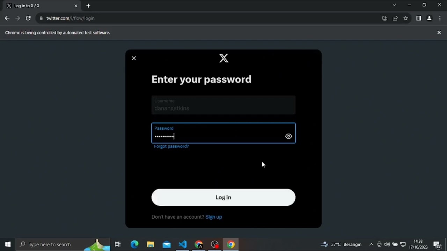Share this page using the share icon
This screenshot has width=447, height=251.
click(x=395, y=18)
